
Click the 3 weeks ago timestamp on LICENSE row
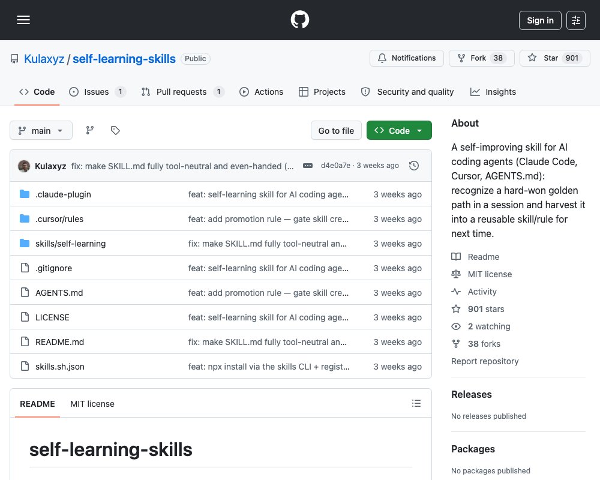(x=397, y=317)
